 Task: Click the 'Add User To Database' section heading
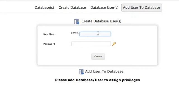pyautogui.click(x=104, y=71)
